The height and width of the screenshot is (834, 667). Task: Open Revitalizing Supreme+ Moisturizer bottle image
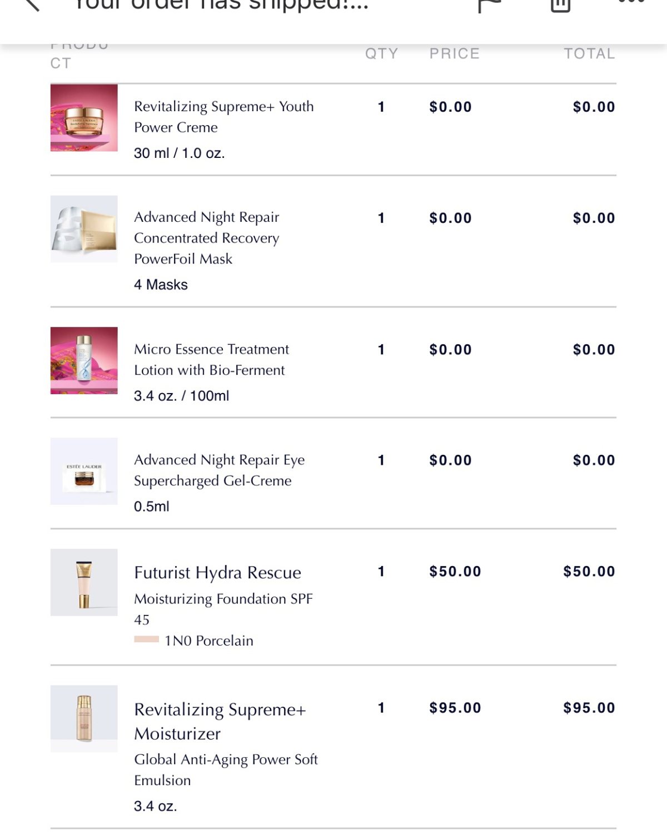click(84, 718)
